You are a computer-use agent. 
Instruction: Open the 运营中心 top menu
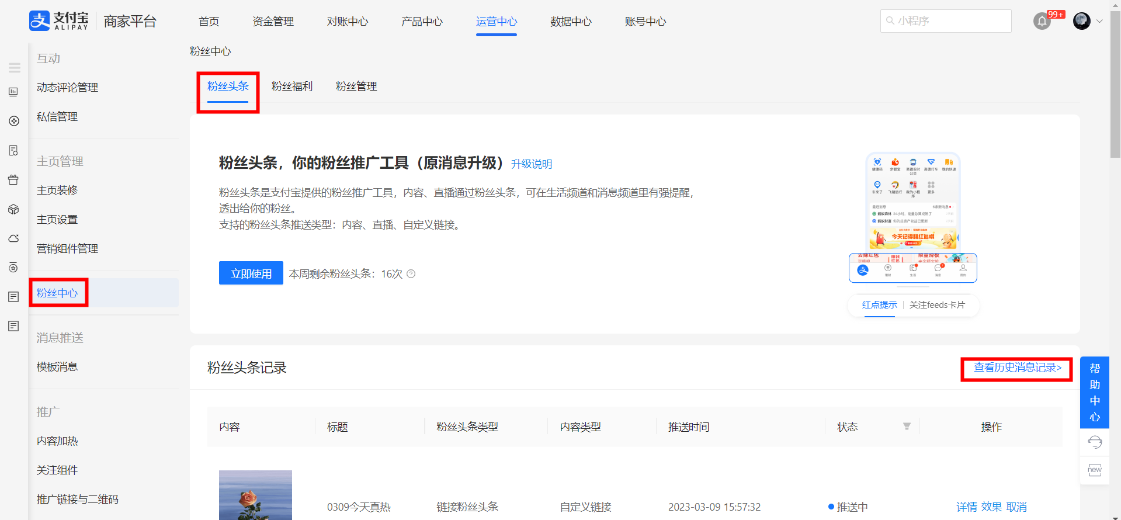(497, 22)
